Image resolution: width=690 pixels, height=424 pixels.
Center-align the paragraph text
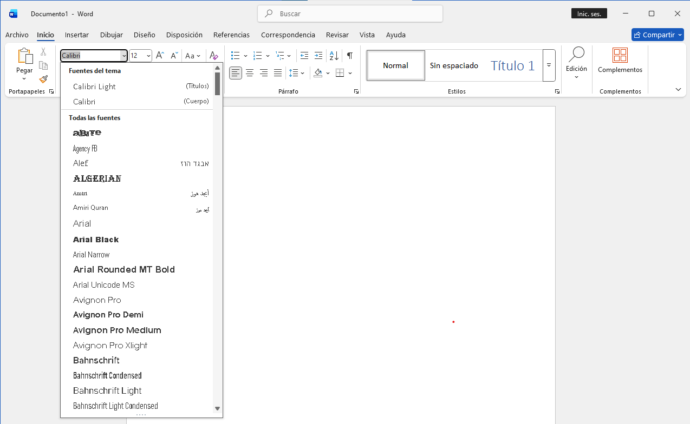pyautogui.click(x=250, y=73)
